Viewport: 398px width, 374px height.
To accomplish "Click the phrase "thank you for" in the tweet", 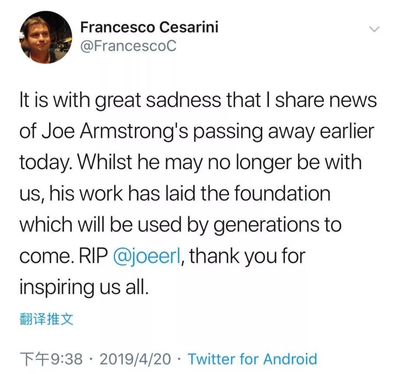I will point(248,256).
